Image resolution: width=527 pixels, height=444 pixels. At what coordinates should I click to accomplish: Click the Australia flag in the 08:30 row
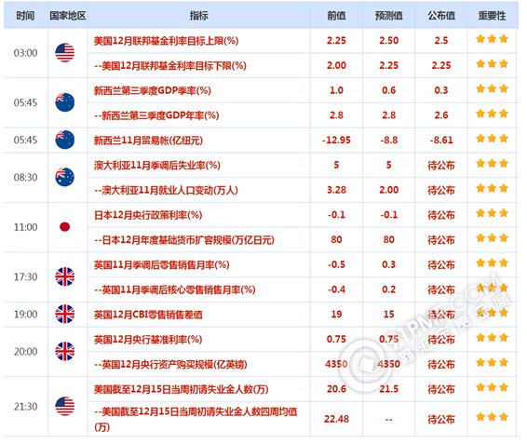64,177
